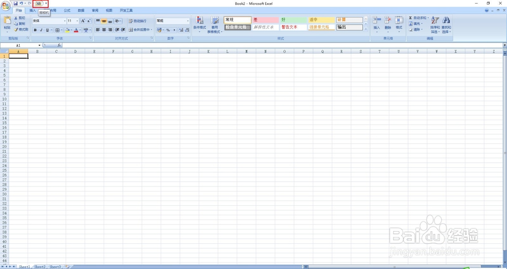This screenshot has width=507, height=269.
Task: Click the Save icon in Quick Access Toolbar
Action: point(15,3)
